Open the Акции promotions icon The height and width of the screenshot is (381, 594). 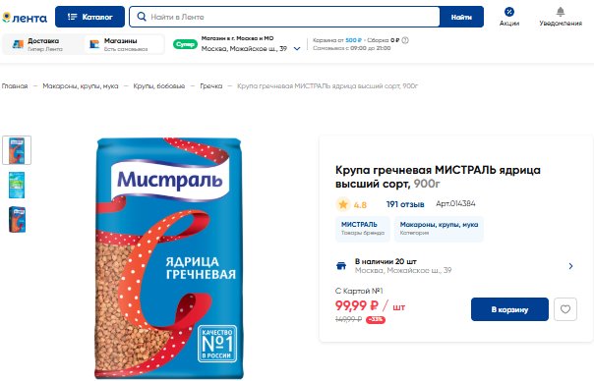[509, 17]
